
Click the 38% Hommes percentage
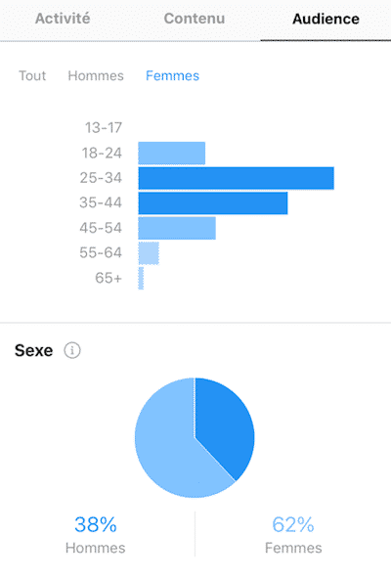[x=96, y=524]
